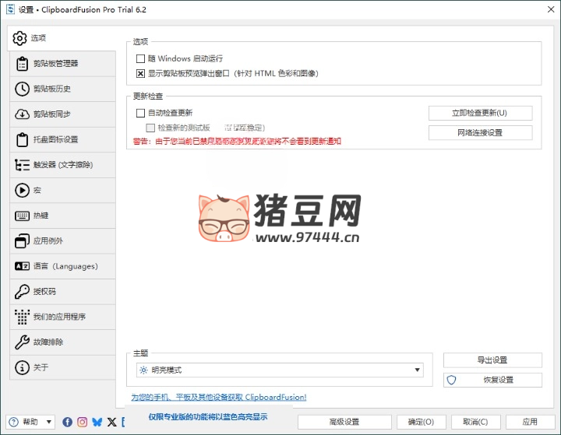561x435 pixels.
Task: Click 恢复设置 shield button
Action: click(492, 380)
